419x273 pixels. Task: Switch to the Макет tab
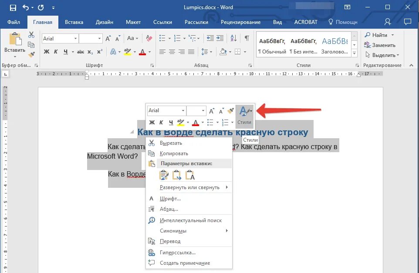click(133, 22)
